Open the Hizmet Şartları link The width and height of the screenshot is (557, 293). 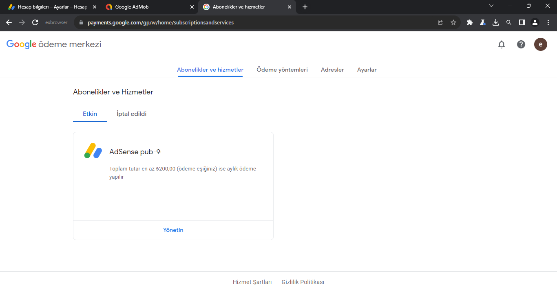point(252,282)
